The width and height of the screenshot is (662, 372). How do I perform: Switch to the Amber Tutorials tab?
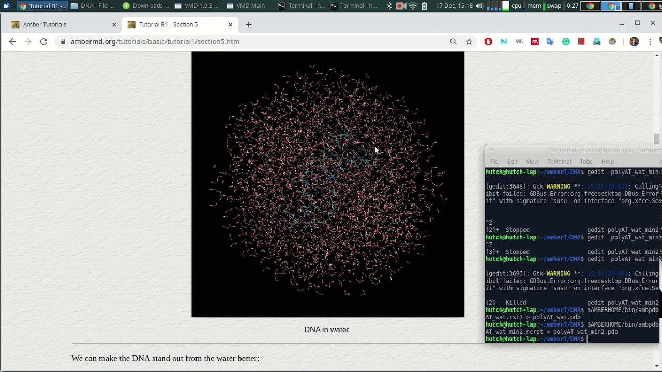pos(64,24)
